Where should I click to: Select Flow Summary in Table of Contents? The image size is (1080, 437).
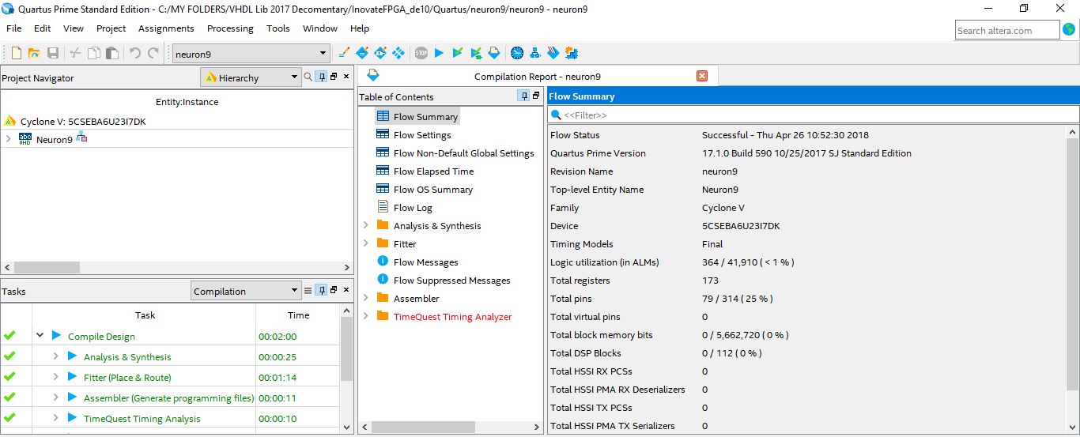(x=425, y=117)
